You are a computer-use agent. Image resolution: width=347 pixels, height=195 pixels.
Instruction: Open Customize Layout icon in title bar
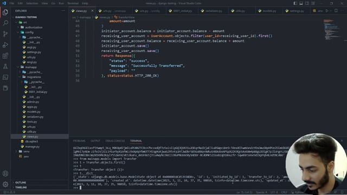pyautogui.click(x=313, y=3)
